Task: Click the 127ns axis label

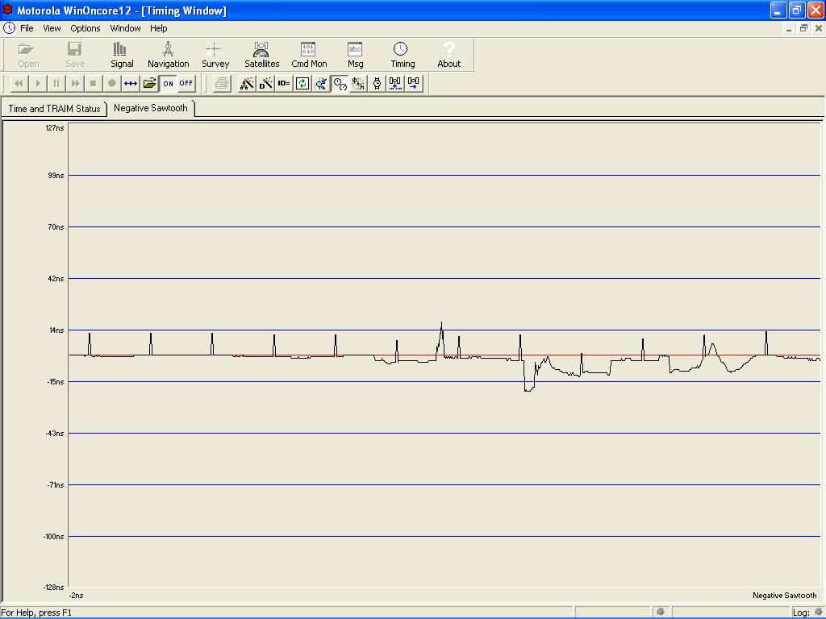Action: pyautogui.click(x=54, y=128)
